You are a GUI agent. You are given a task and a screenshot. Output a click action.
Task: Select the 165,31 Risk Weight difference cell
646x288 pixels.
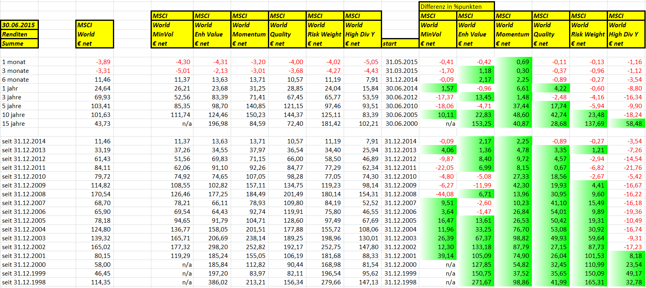pos(588,282)
